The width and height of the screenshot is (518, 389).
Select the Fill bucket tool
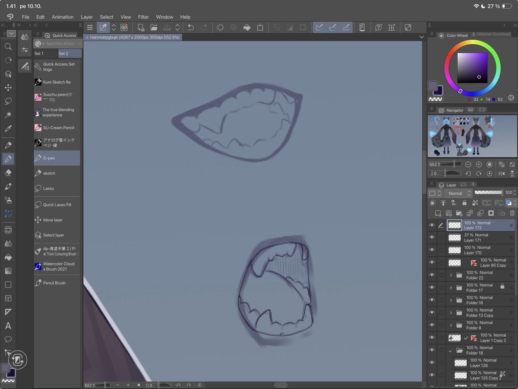coord(8,257)
